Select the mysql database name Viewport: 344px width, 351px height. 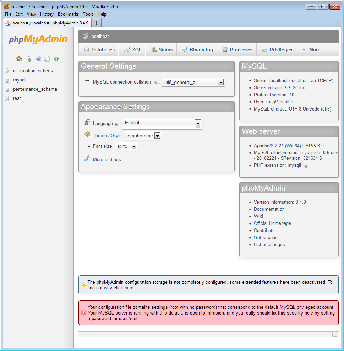pos(19,80)
